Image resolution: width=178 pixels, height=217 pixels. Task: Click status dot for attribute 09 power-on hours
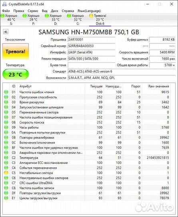(6, 127)
